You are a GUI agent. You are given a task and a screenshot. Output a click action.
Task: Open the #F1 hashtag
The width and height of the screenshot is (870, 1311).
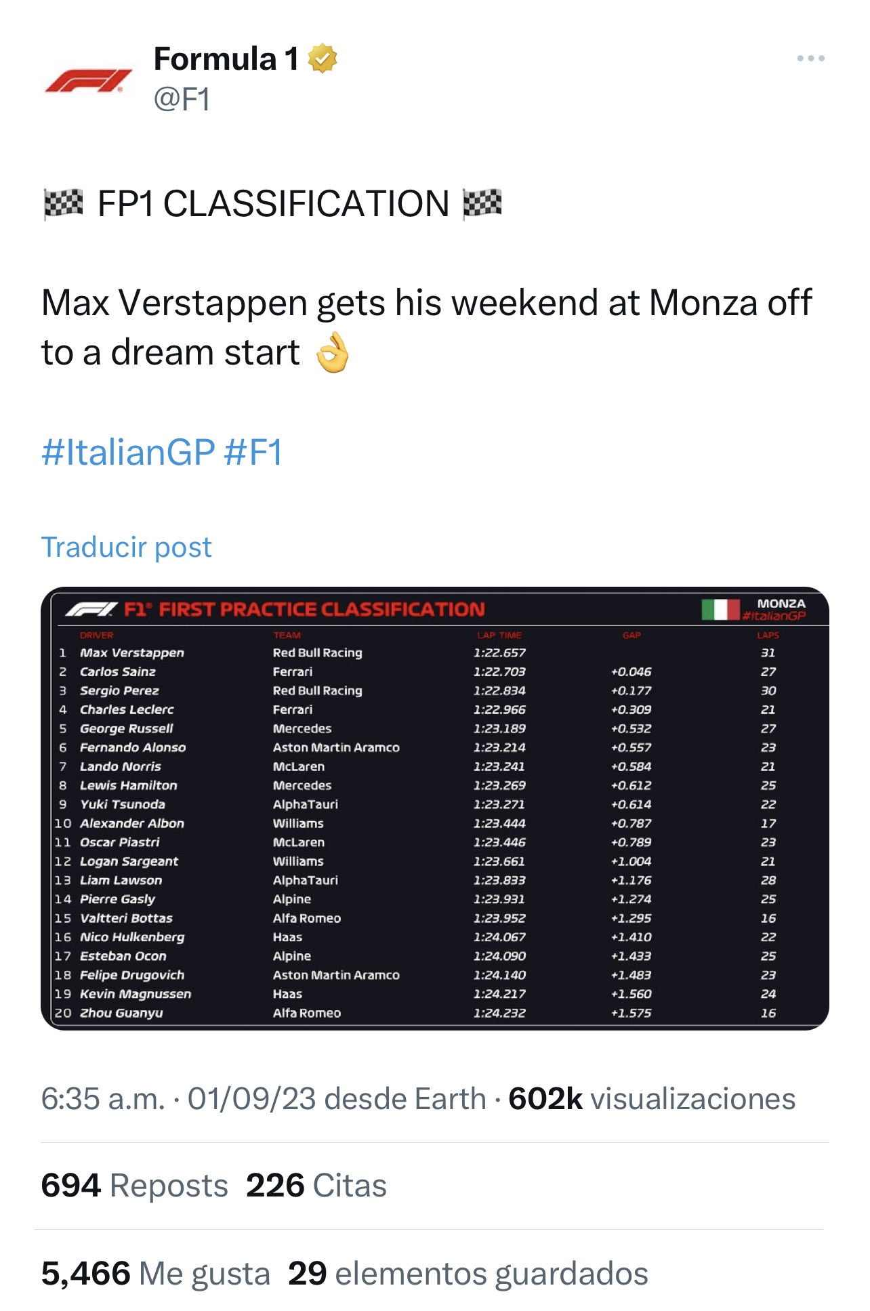(253, 452)
